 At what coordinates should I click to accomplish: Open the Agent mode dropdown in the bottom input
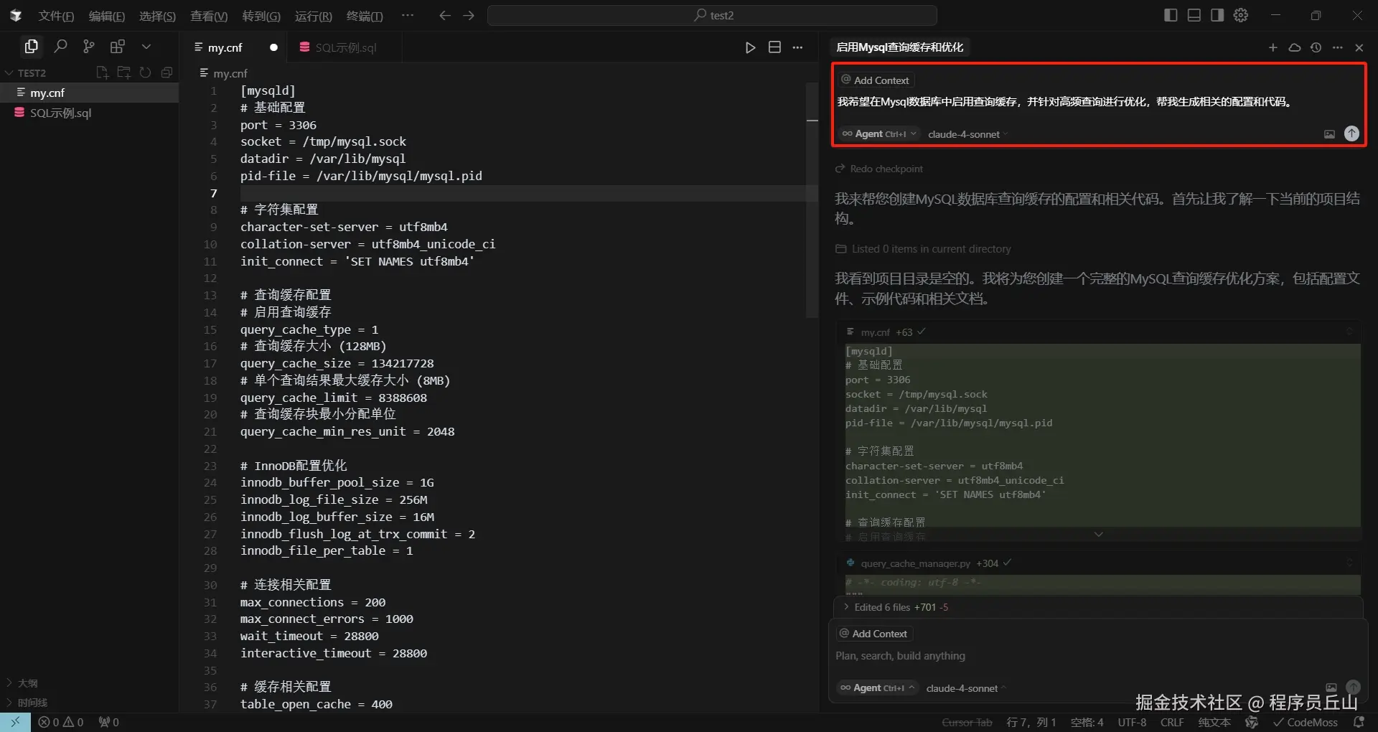[x=877, y=688]
